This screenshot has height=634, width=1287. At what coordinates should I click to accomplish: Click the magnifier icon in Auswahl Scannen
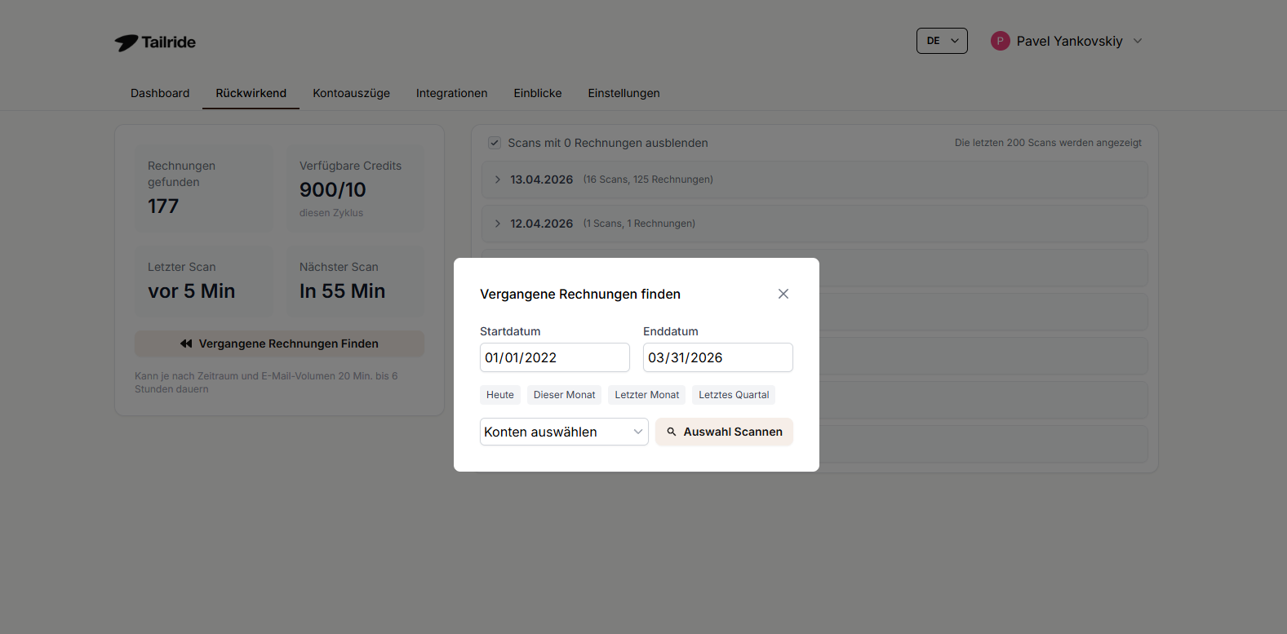pos(672,432)
